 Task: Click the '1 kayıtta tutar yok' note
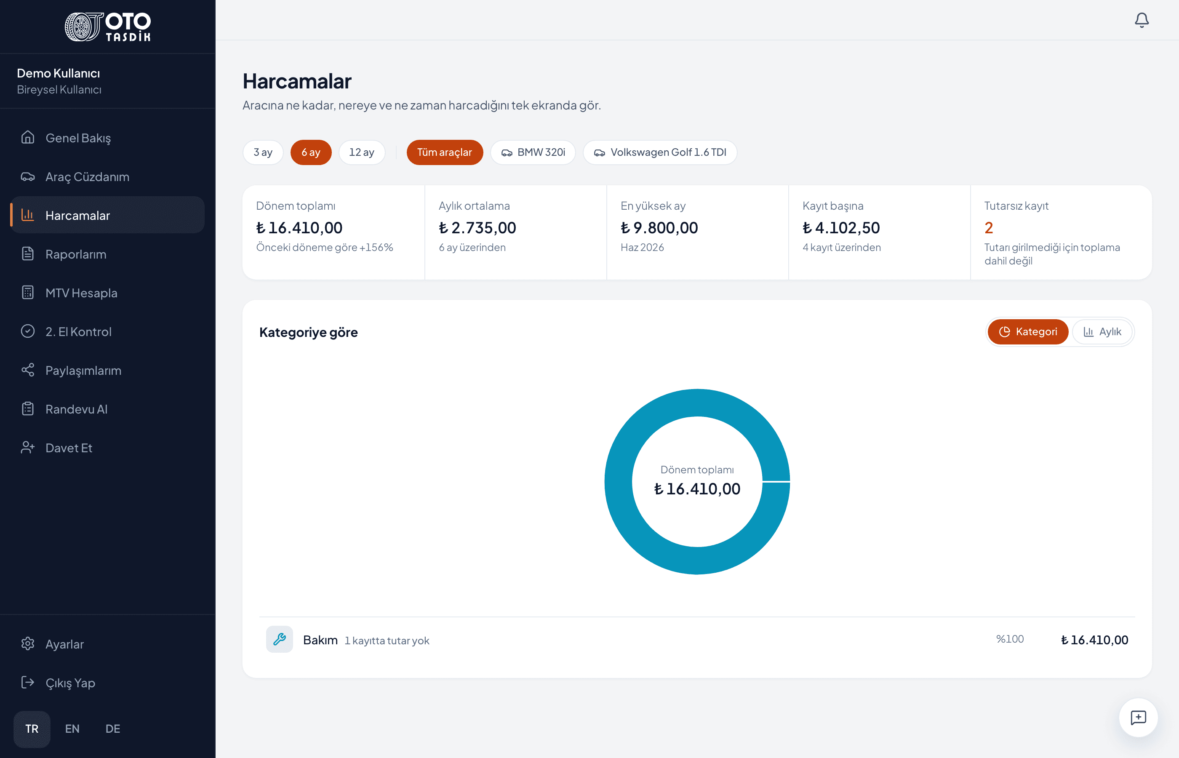[x=387, y=641]
